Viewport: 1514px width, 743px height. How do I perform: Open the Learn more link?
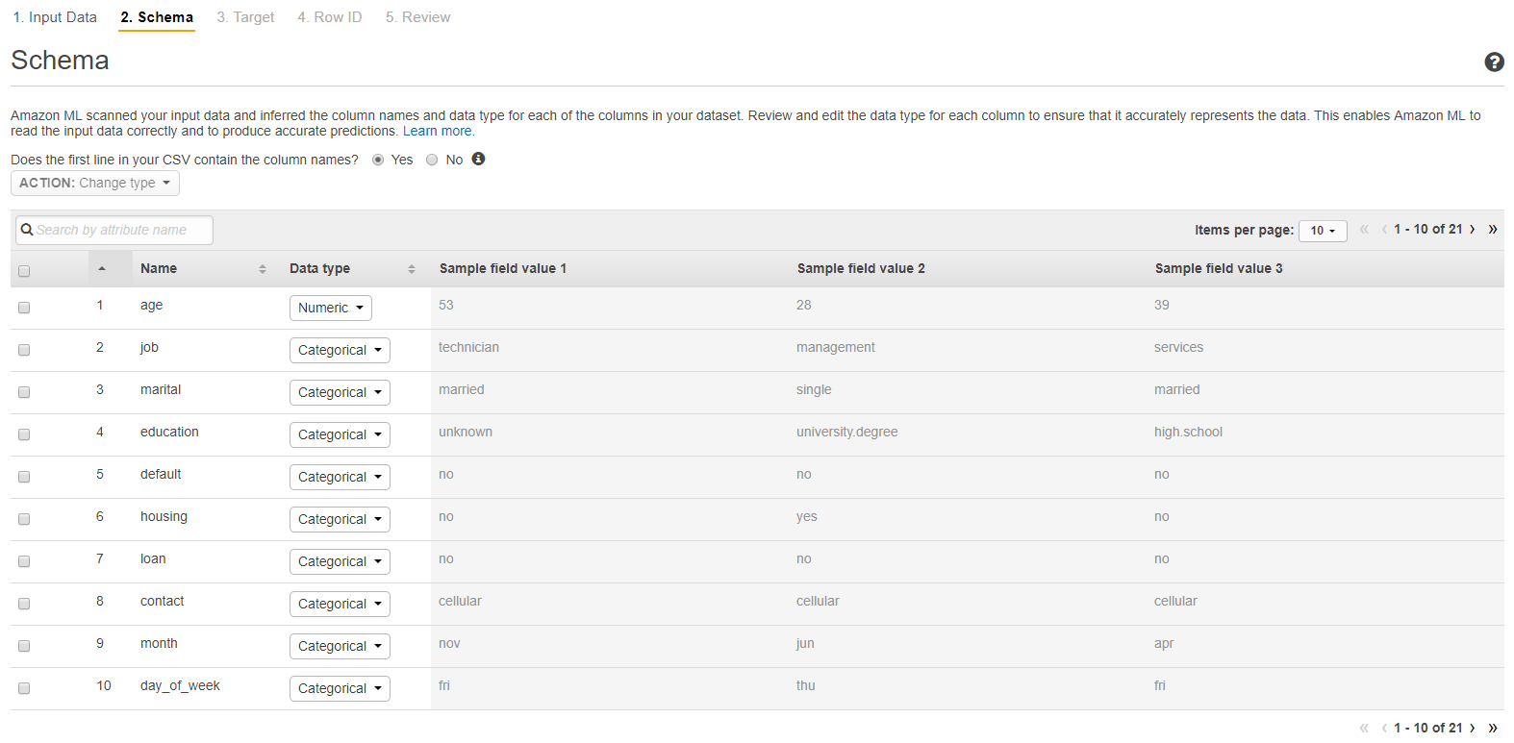[438, 132]
